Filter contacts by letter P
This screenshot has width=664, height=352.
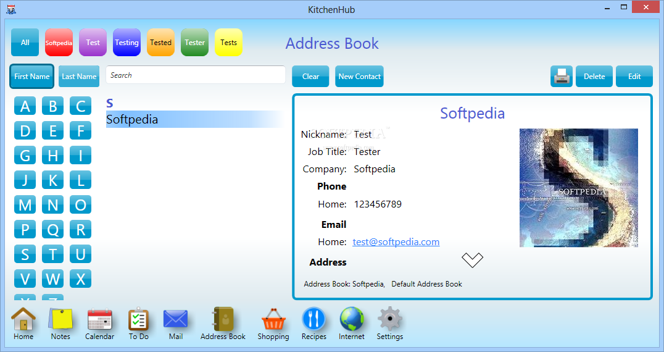pyautogui.click(x=25, y=229)
